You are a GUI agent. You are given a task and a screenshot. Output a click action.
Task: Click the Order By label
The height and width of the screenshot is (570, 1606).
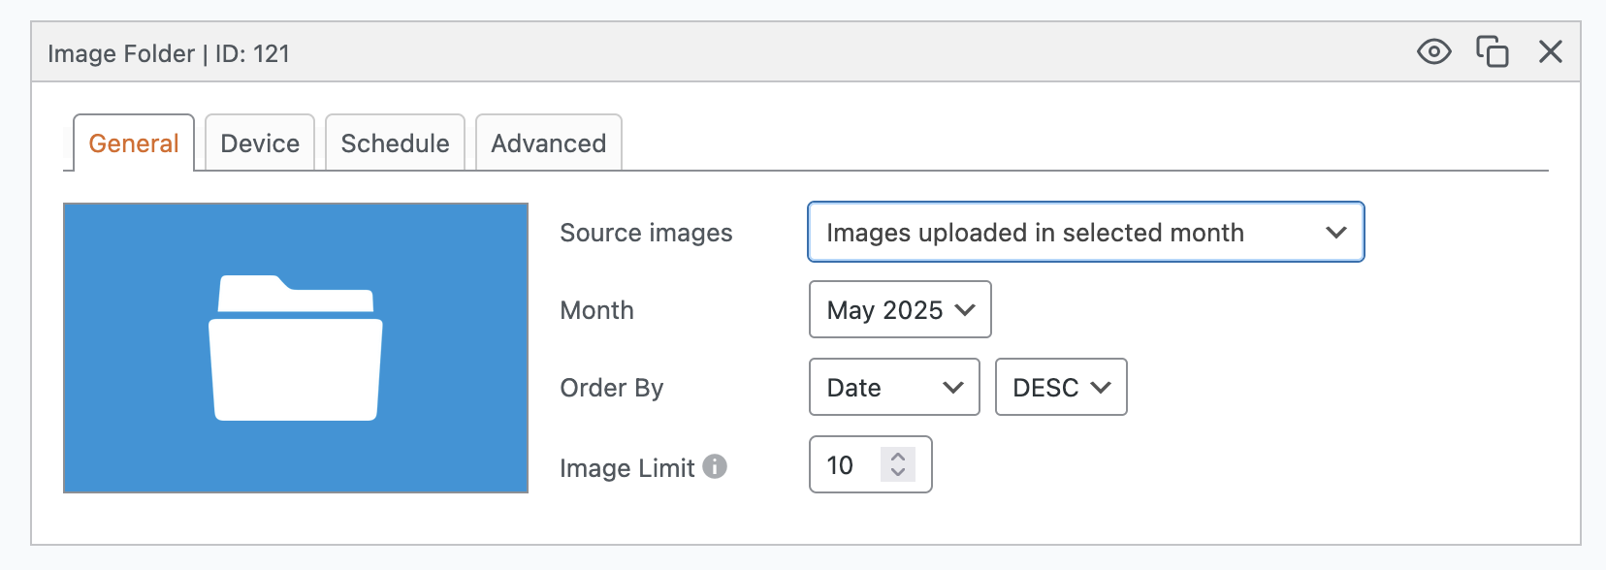(x=611, y=388)
